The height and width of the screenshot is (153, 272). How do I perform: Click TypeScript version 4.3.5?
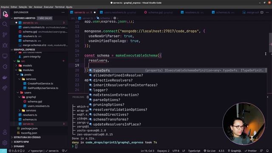[x=221, y=151]
